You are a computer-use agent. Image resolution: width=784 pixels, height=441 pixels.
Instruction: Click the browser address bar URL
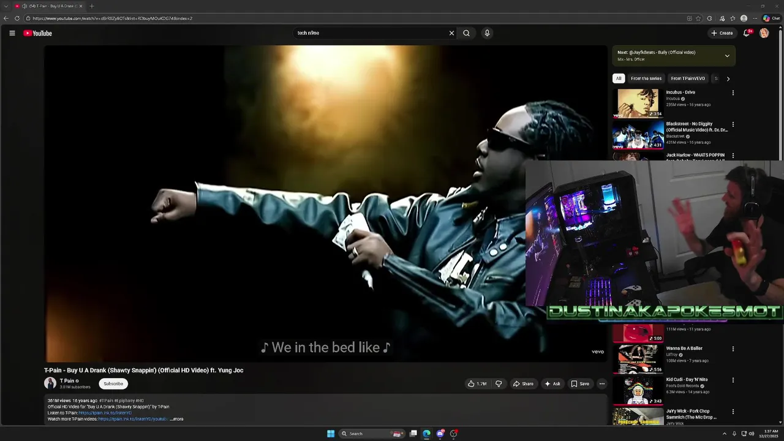click(x=113, y=18)
